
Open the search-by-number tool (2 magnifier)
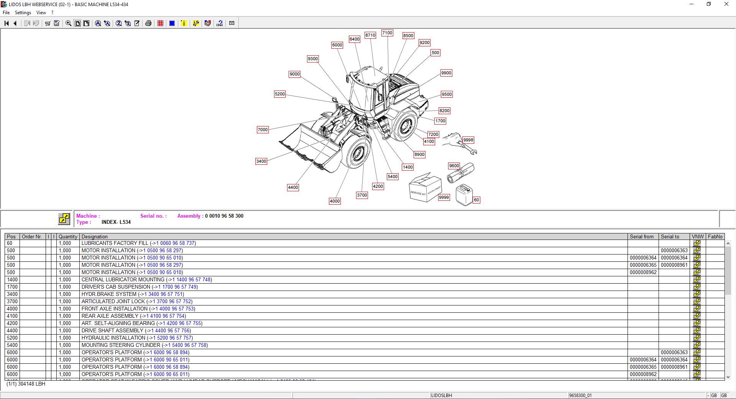tap(118, 23)
